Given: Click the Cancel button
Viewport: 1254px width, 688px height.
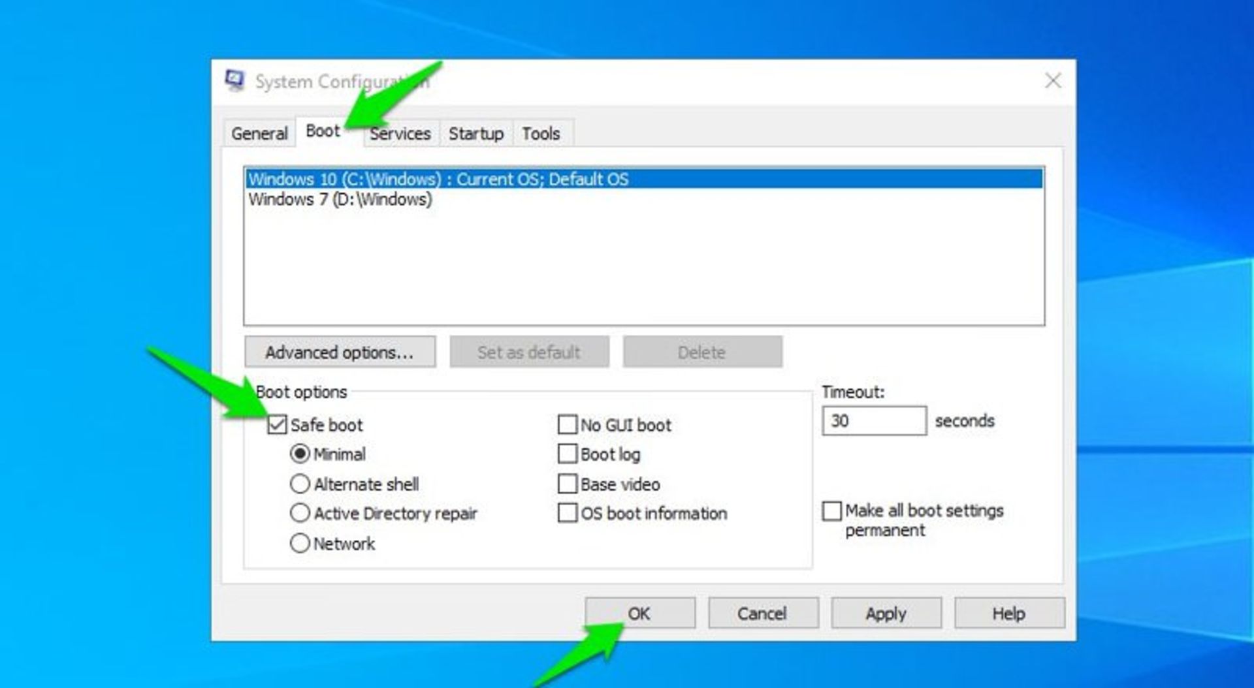Looking at the screenshot, I should point(763,614).
